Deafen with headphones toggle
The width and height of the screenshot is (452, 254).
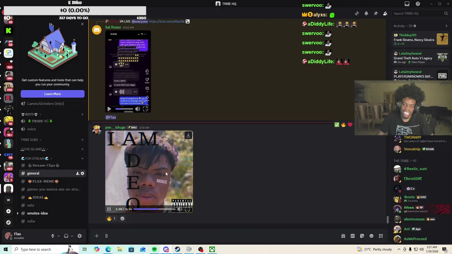coord(66,236)
